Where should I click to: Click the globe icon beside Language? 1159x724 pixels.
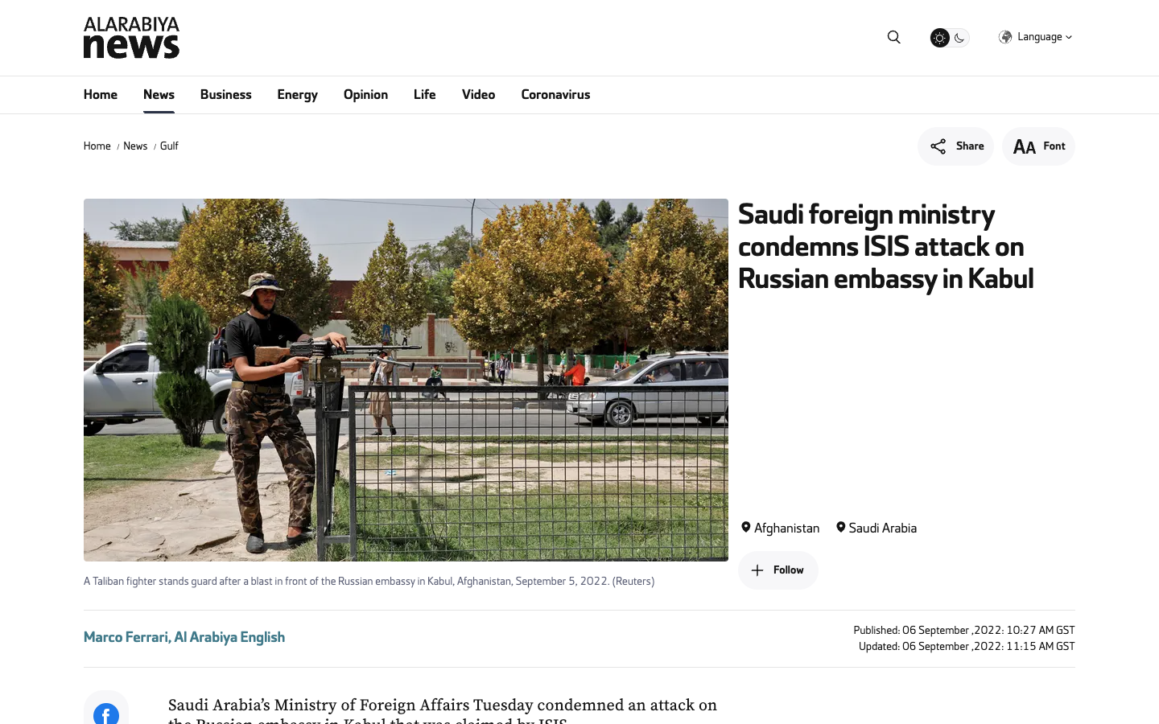(x=1005, y=37)
